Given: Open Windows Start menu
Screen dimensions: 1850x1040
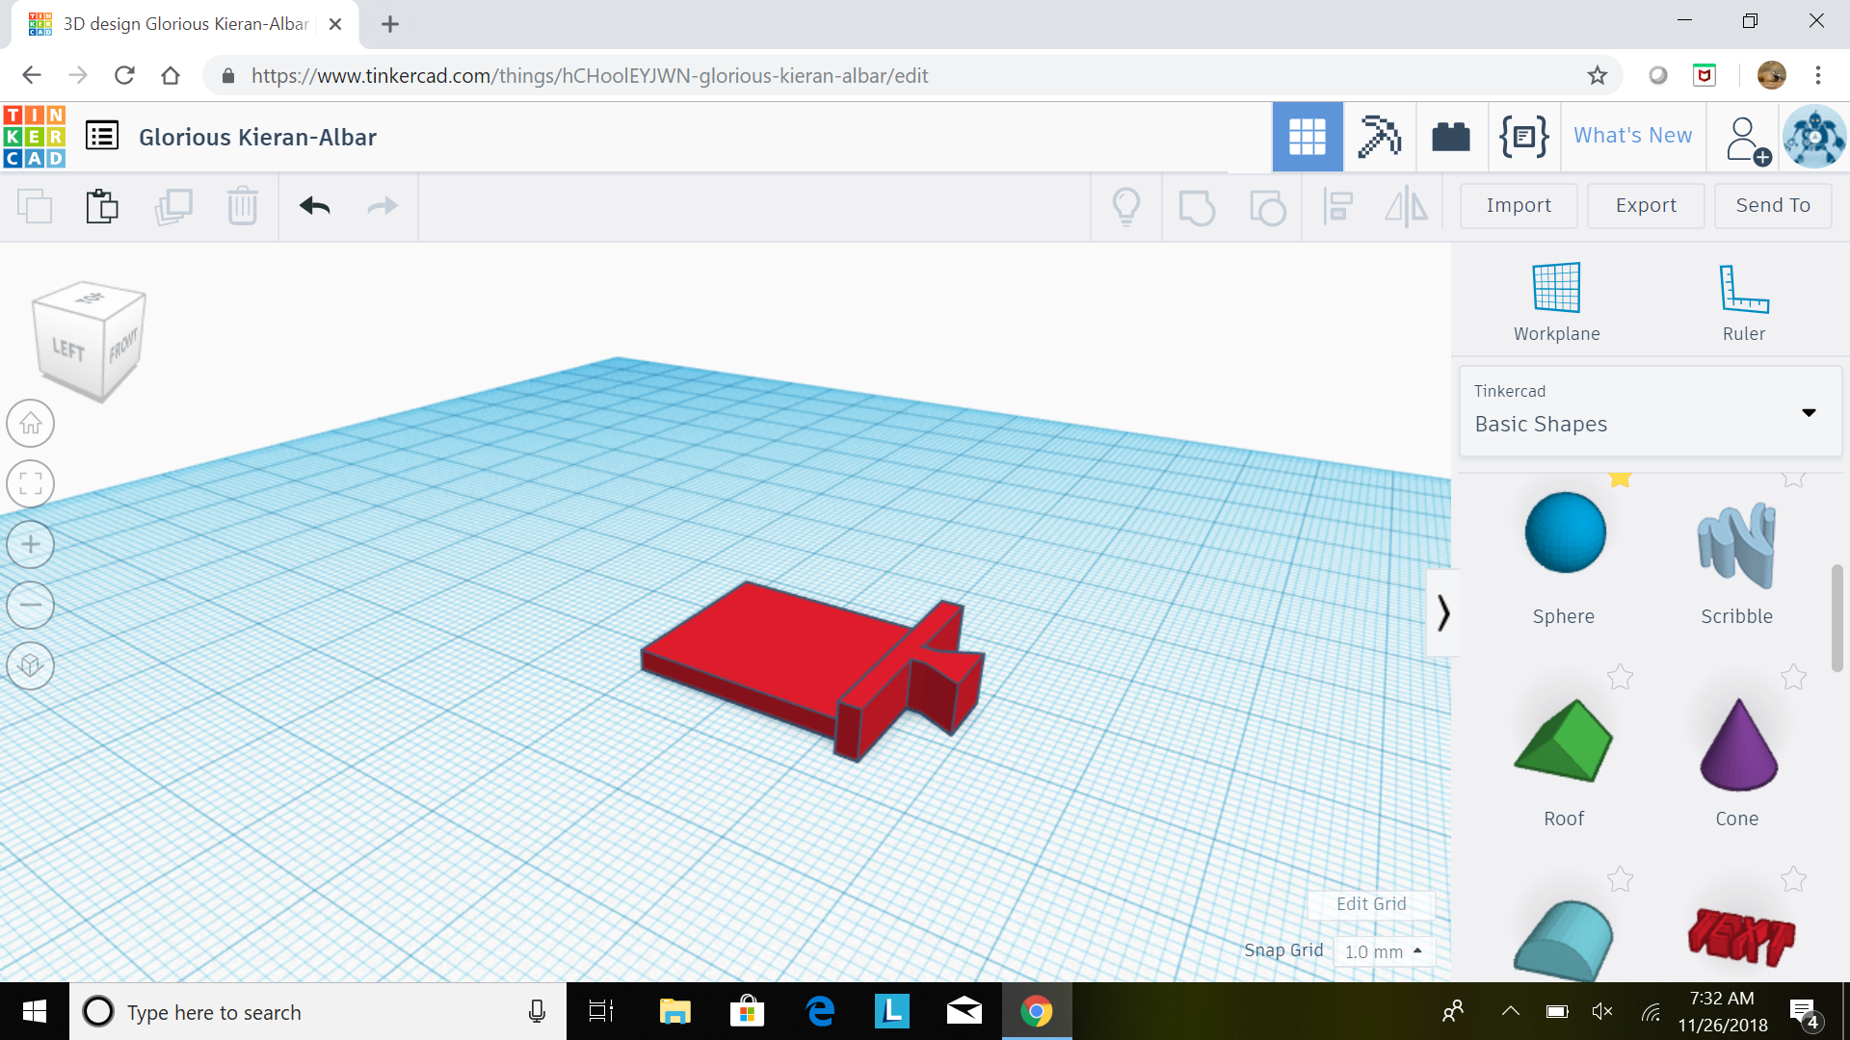Looking at the screenshot, I should tap(35, 1011).
